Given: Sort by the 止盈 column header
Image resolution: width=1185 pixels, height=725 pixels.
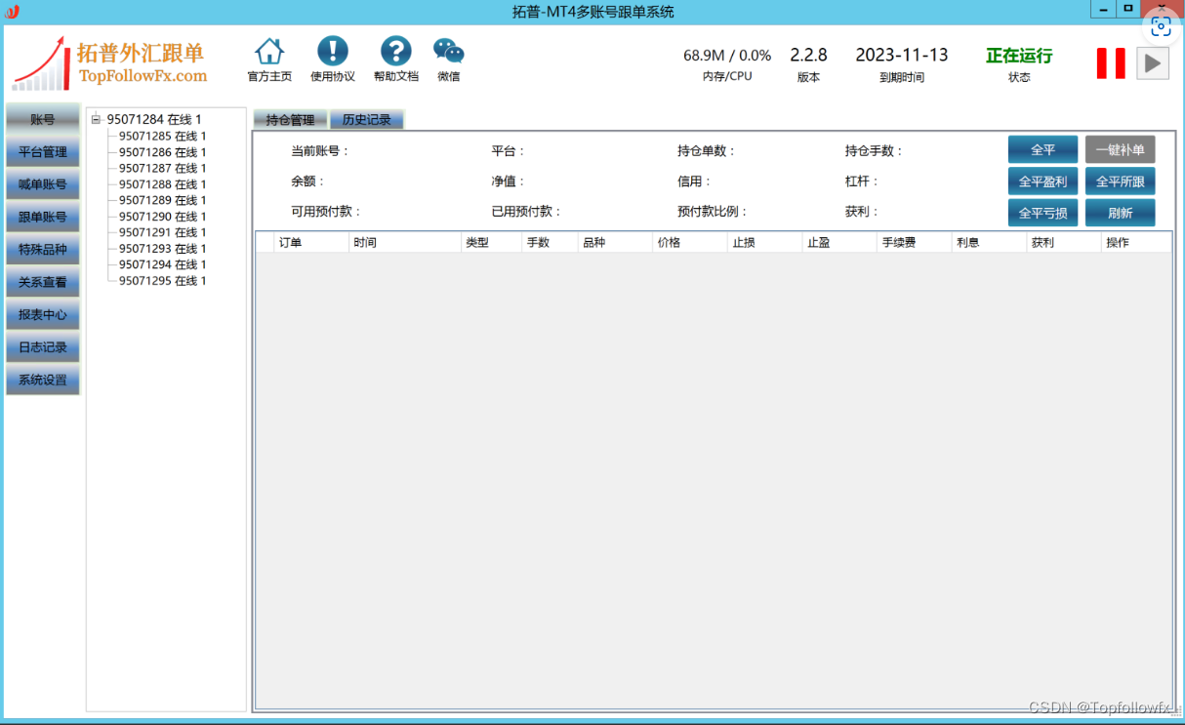Looking at the screenshot, I should (839, 243).
